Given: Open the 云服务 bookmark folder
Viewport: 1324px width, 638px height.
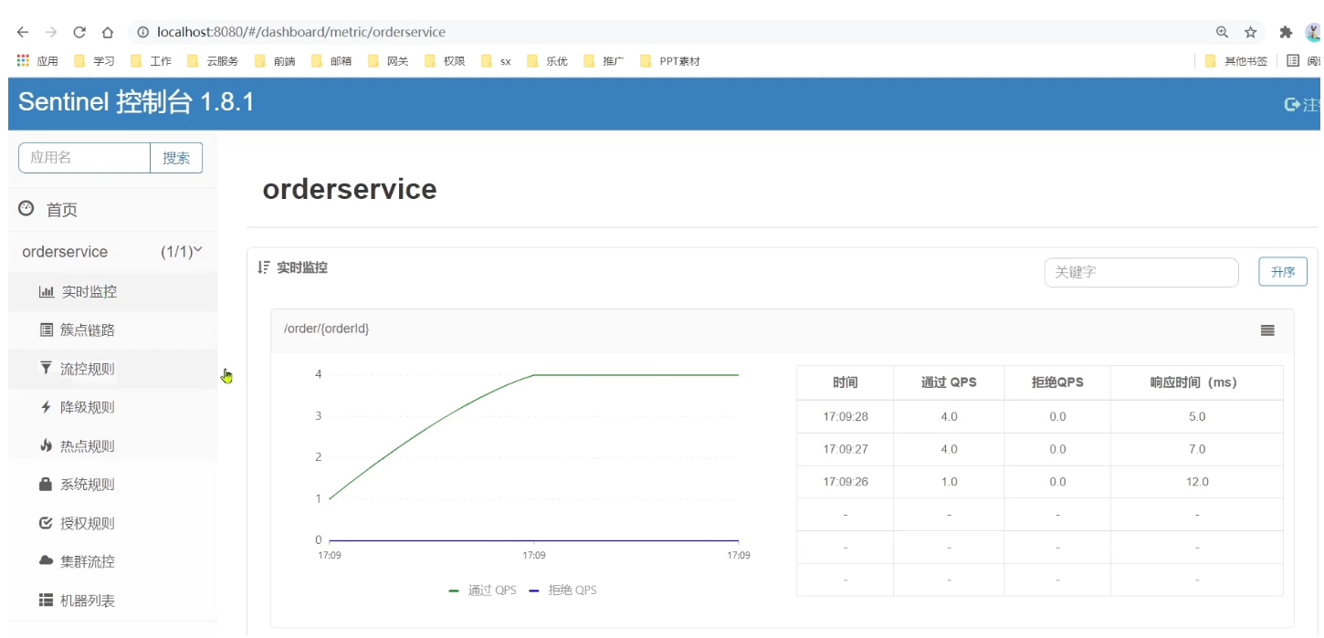Looking at the screenshot, I should coord(213,61).
